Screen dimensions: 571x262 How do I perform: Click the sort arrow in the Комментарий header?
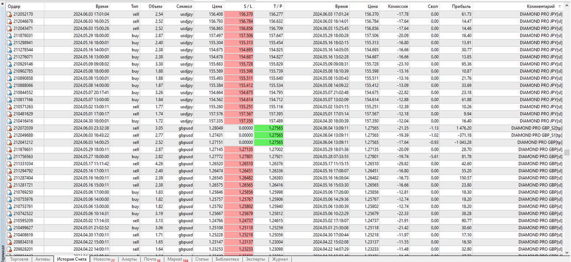(x=560, y=7)
